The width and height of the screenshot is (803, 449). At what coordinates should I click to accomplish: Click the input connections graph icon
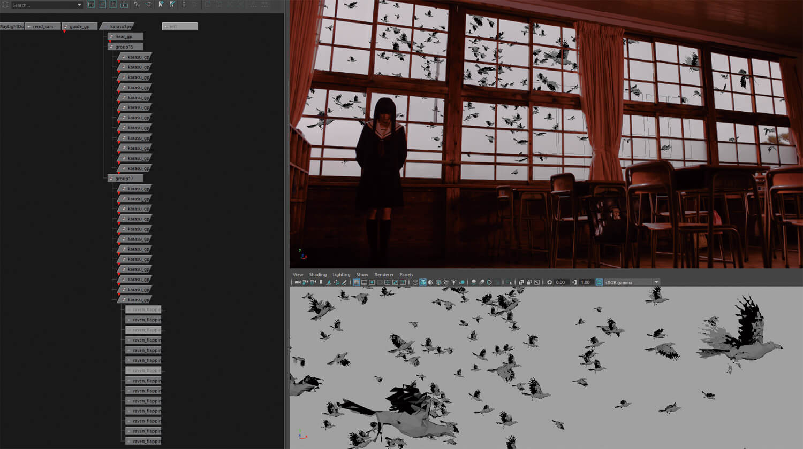(x=137, y=4)
